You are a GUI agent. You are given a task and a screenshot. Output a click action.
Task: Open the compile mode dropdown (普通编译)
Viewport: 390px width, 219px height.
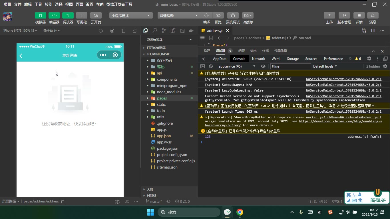[x=179, y=16]
